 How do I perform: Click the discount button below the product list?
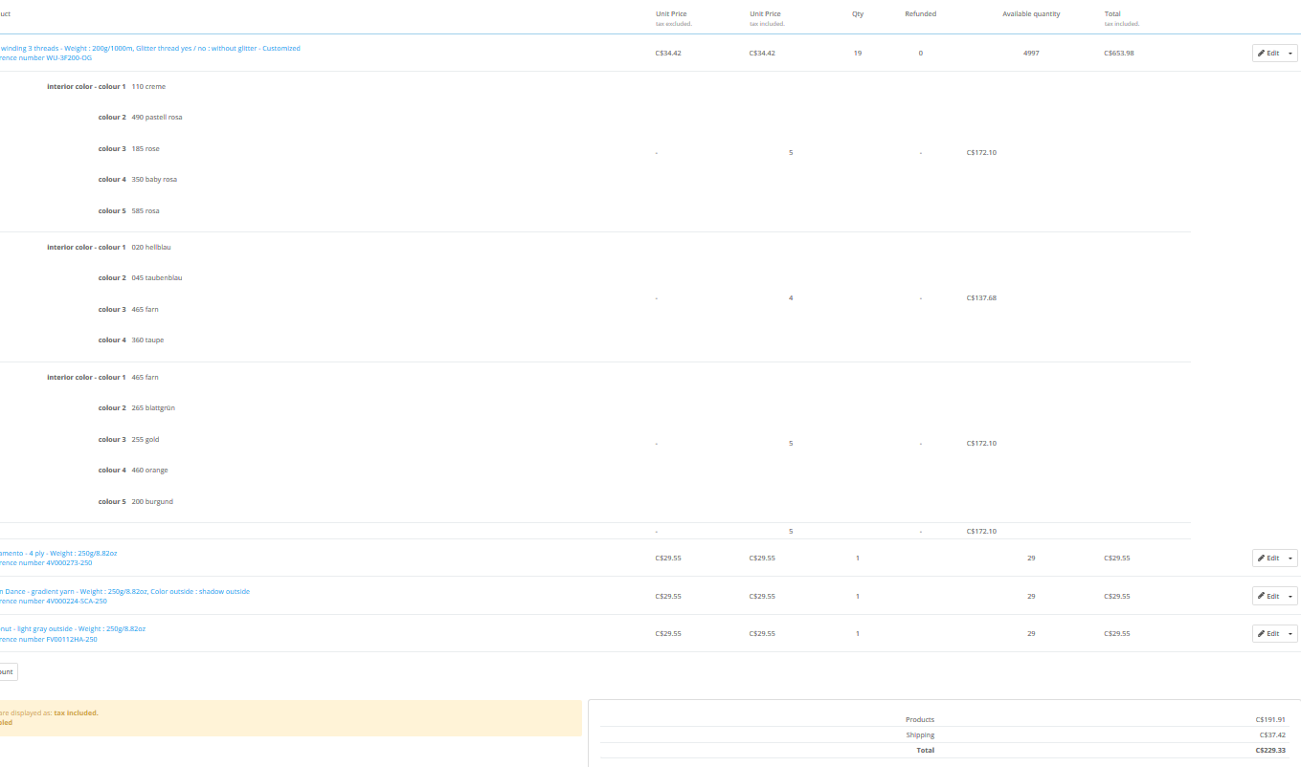pyautogui.click(x=6, y=672)
